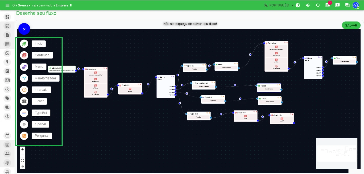364x174 pixels.
Task: Click the flow minimap in the bottom-right corner
Action: click(336, 153)
